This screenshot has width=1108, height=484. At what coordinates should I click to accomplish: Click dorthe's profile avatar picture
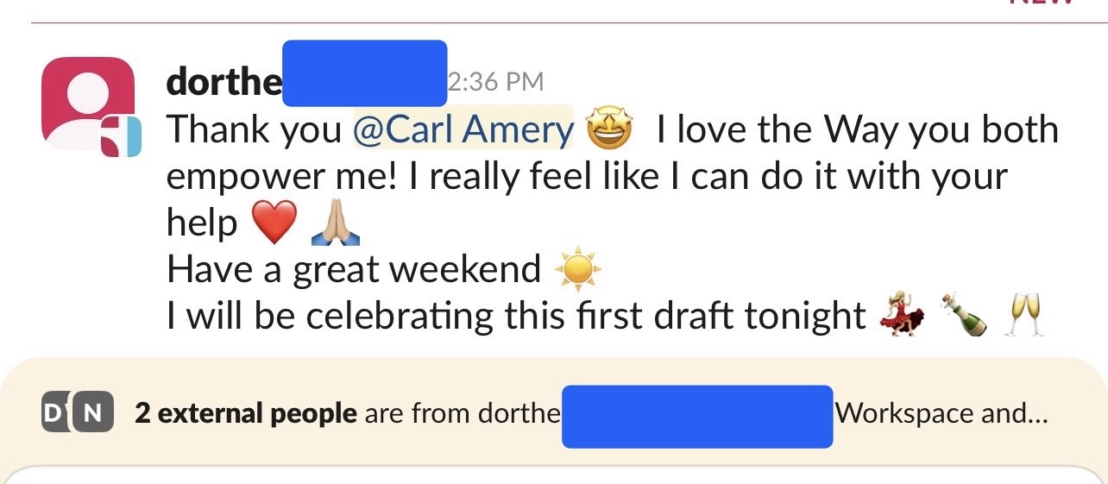click(x=86, y=102)
